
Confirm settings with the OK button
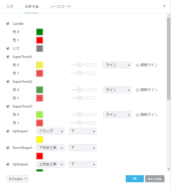pyautogui.click(x=135, y=178)
